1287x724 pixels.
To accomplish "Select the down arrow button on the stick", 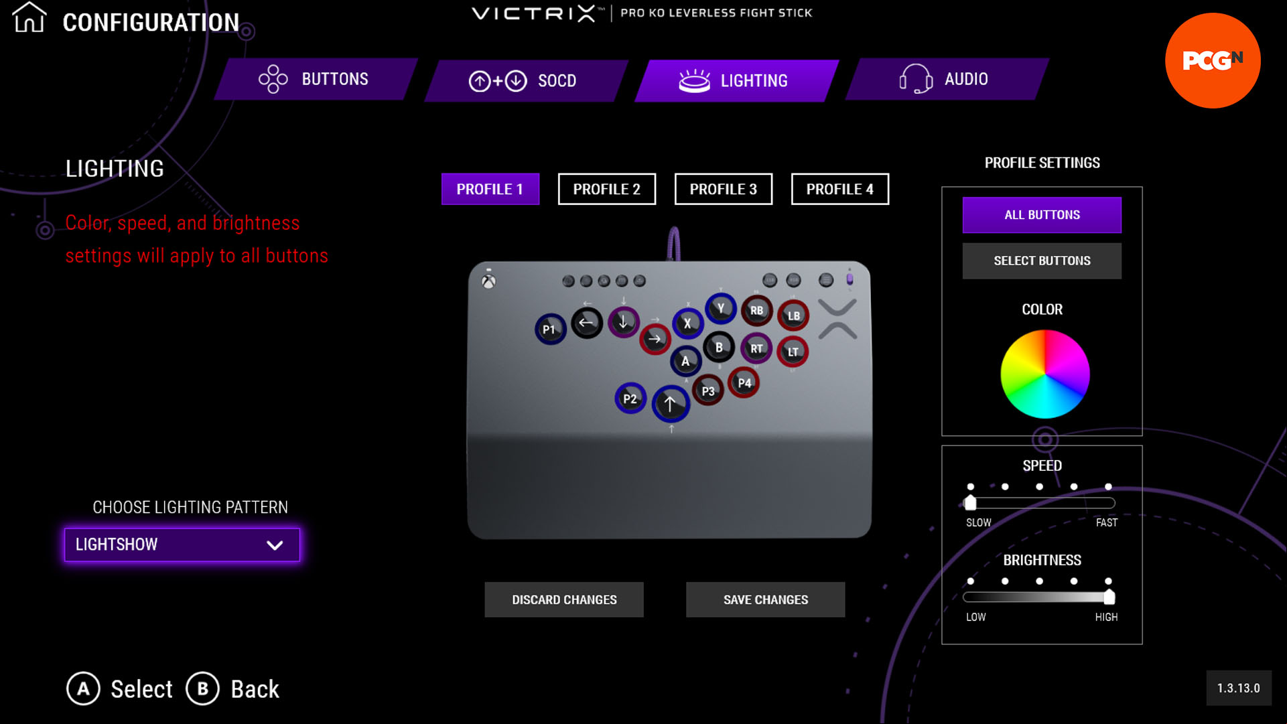I will pyautogui.click(x=623, y=321).
